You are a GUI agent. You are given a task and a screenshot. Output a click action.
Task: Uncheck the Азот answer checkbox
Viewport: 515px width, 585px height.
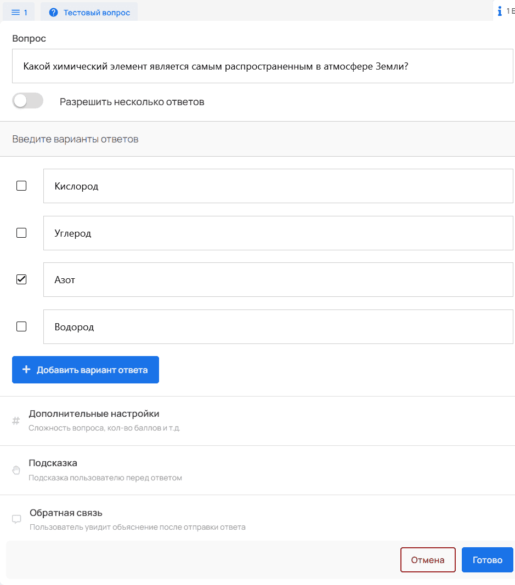(21, 279)
